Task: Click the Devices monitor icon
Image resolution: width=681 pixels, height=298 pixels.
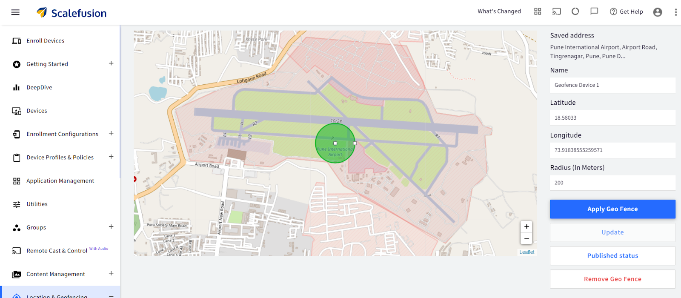Action: [x=17, y=111]
